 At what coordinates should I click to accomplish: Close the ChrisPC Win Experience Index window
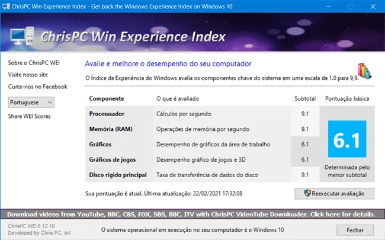tap(373, 7)
